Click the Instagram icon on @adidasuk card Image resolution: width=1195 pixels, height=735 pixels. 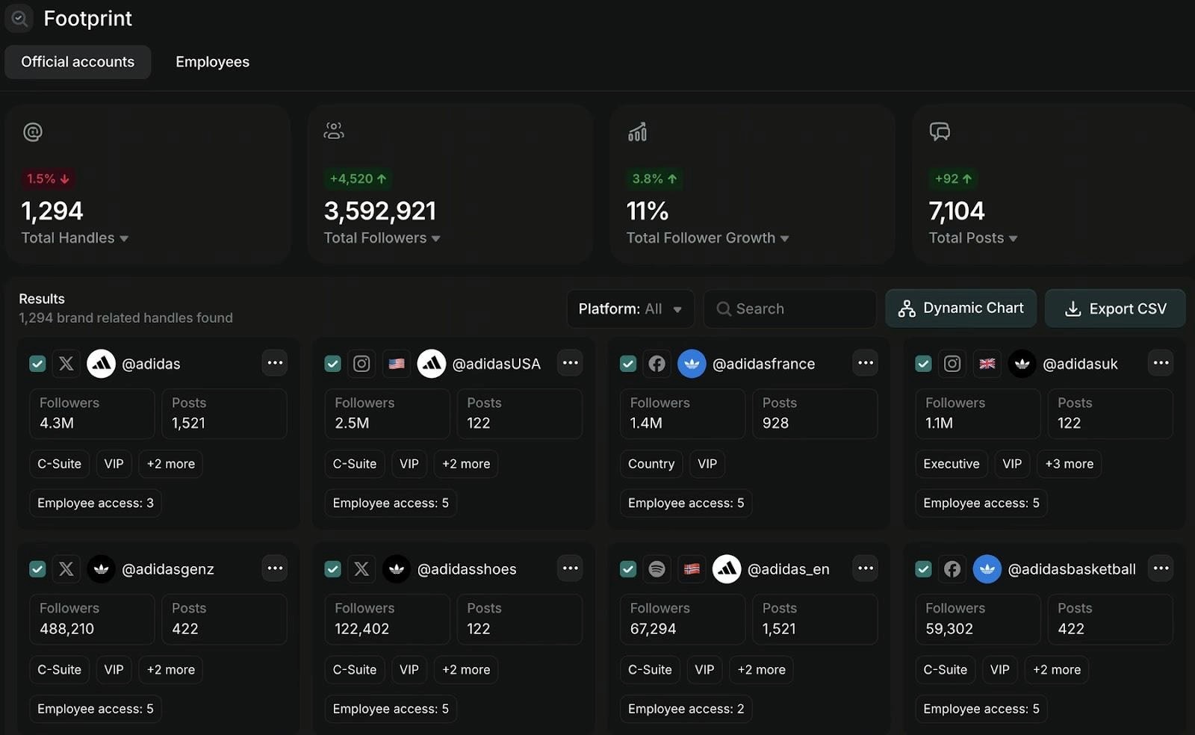(952, 364)
